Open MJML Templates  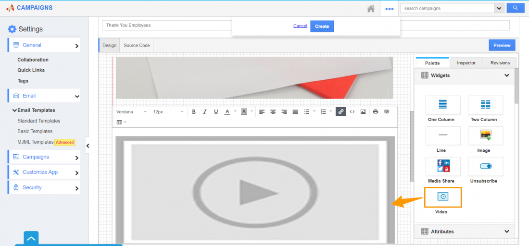(36, 142)
